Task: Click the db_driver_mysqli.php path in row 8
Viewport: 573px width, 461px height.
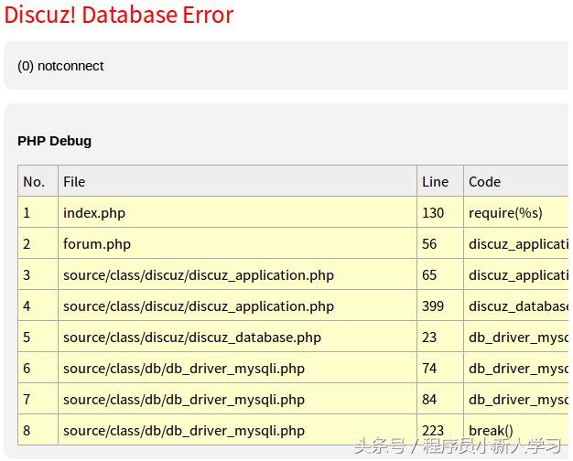Action: point(184,430)
